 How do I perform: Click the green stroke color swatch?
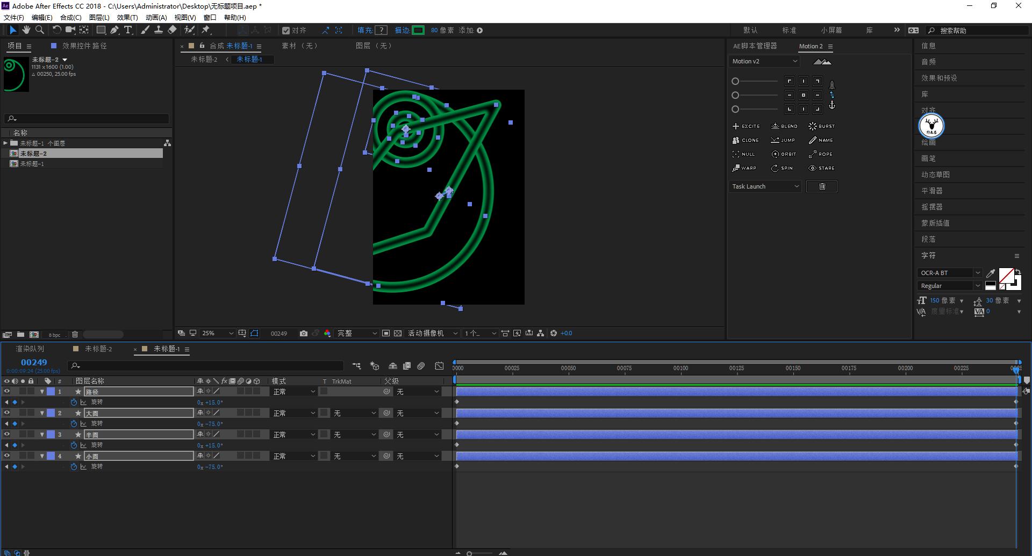418,30
